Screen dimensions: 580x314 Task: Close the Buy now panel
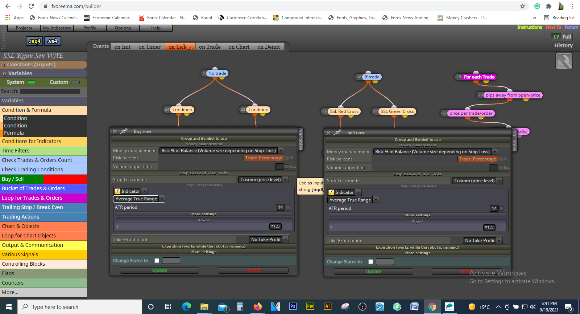click(115, 131)
